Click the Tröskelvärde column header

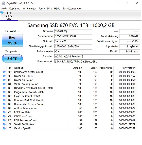coord(106,68)
